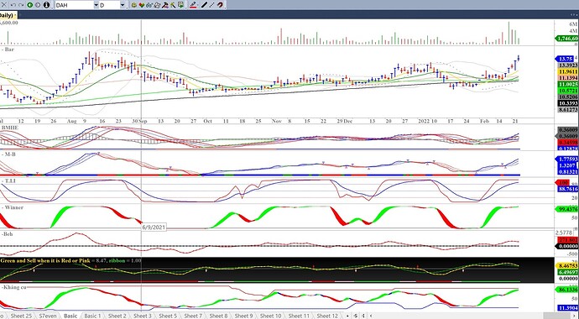Select the thin line drawing tool
579x319 pixels.
(211, 5)
